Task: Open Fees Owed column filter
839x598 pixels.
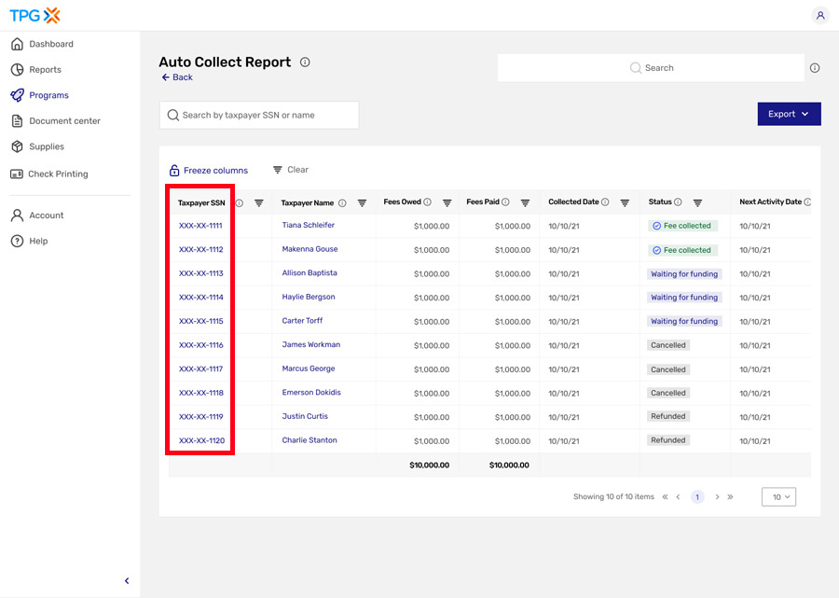Action: pos(447,202)
